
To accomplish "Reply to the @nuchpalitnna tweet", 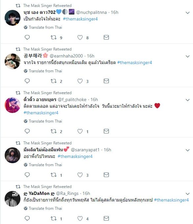I will coord(27,37).
